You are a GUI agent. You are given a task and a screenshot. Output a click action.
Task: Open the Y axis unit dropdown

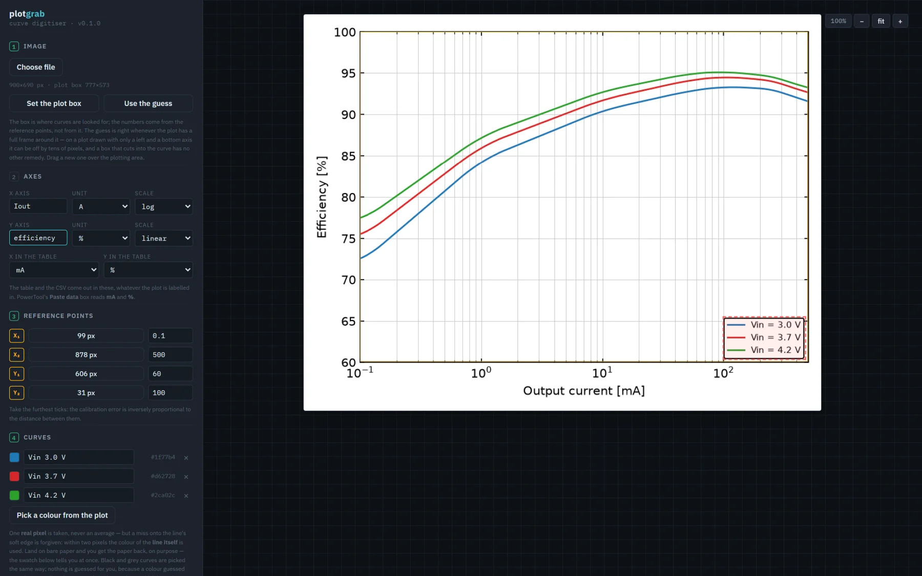click(x=101, y=238)
